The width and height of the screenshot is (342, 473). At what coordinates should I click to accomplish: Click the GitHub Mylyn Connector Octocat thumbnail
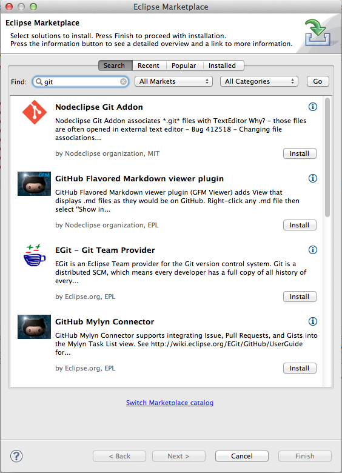pyautogui.click(x=34, y=327)
